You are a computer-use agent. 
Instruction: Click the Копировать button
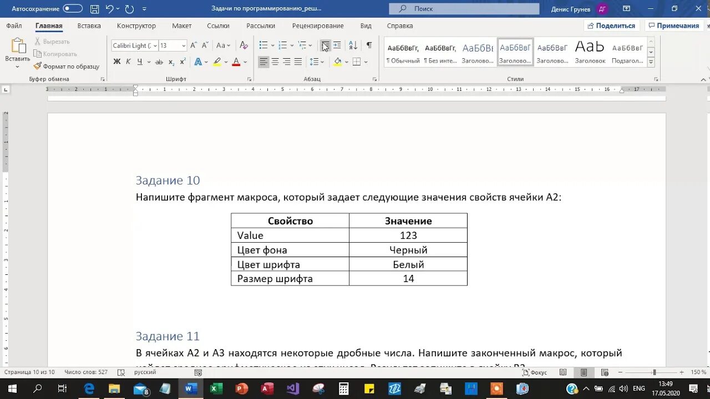(55, 54)
